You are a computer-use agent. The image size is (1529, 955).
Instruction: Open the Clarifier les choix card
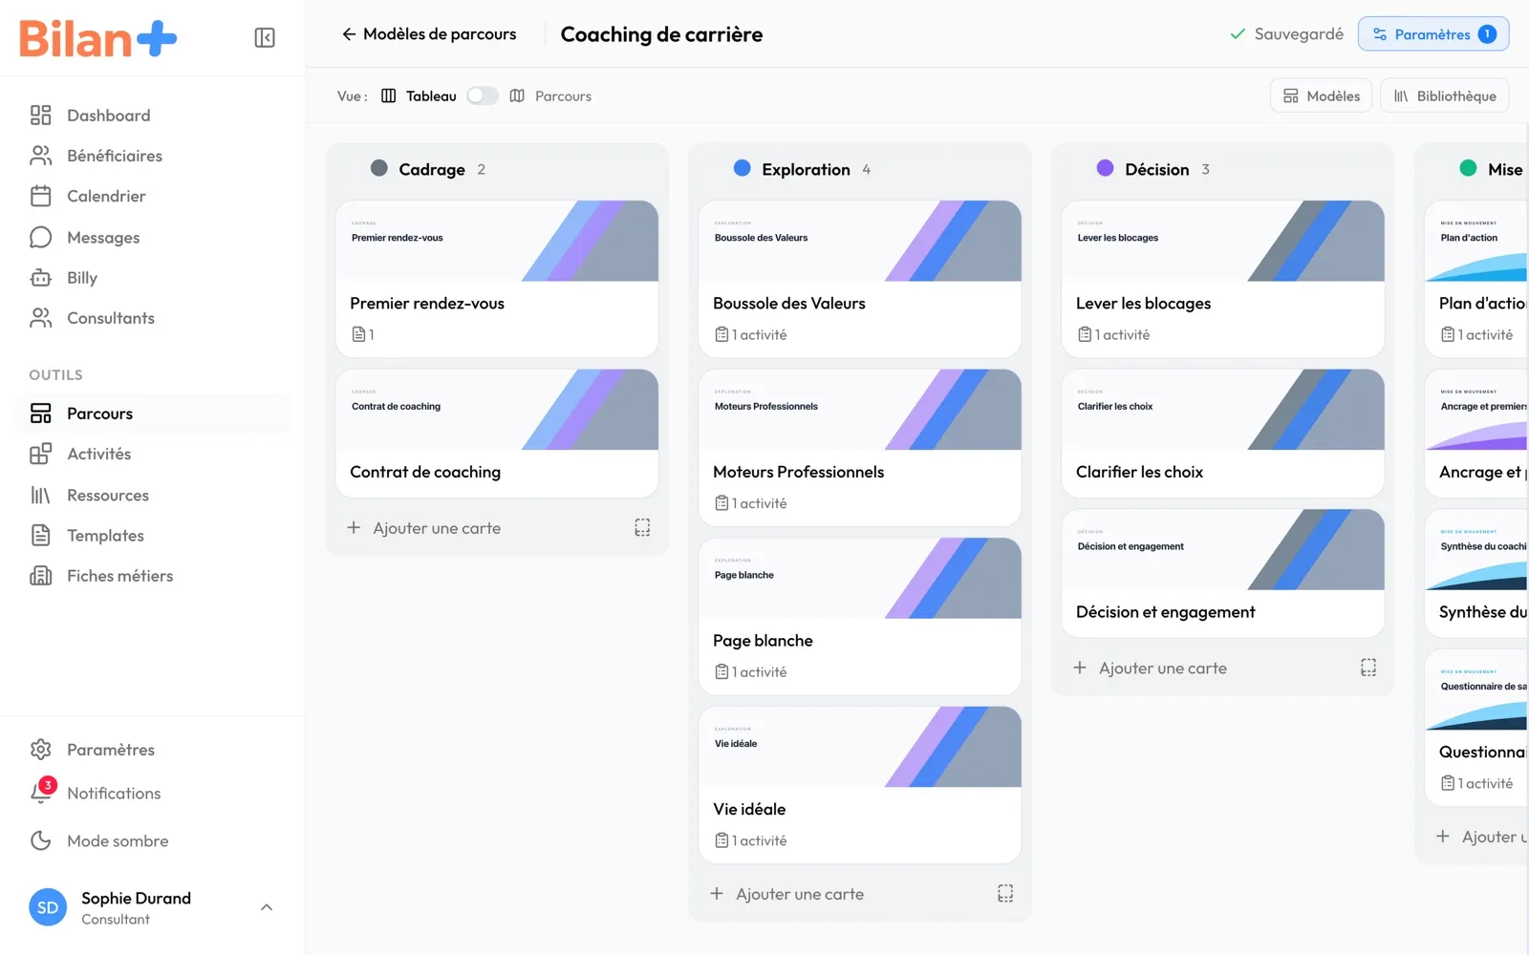click(x=1223, y=434)
